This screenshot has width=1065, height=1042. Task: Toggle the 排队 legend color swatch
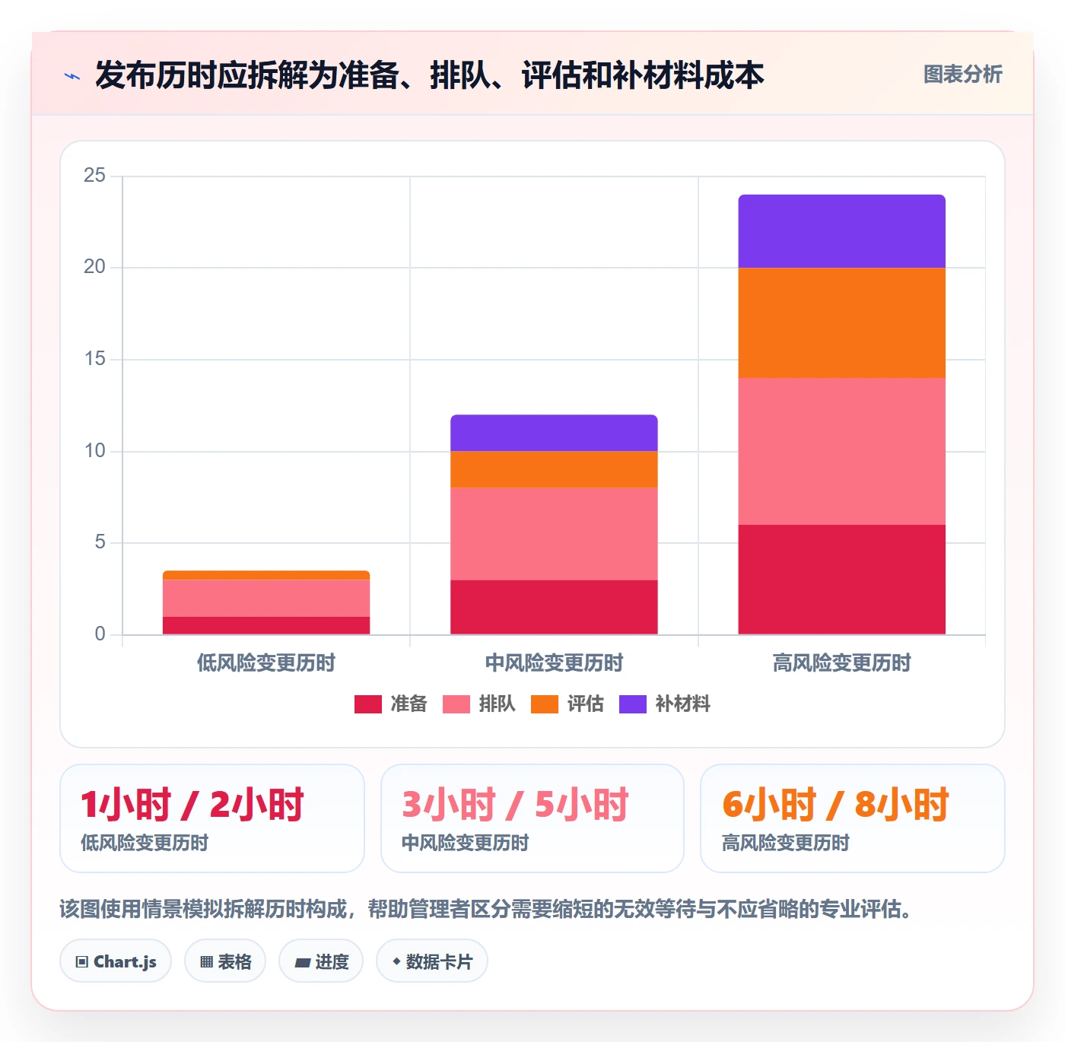coord(456,704)
